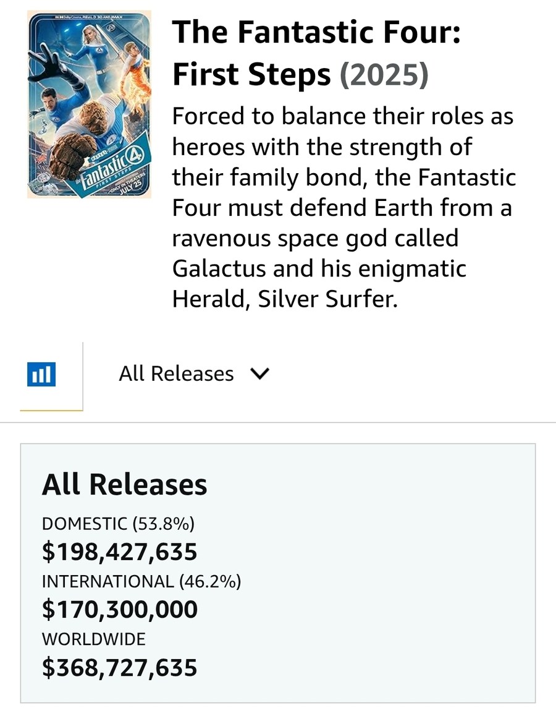556x708 pixels.
Task: Click the release year (2025)
Action: [384, 74]
